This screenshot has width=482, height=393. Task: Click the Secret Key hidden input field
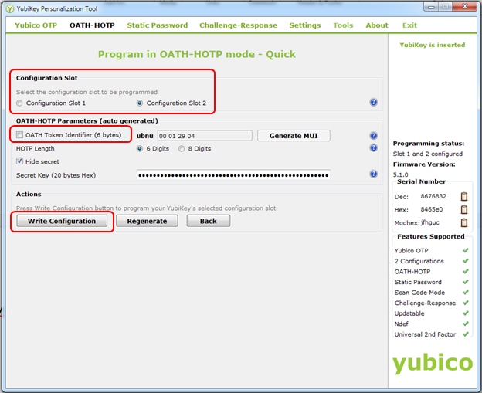tap(233, 175)
